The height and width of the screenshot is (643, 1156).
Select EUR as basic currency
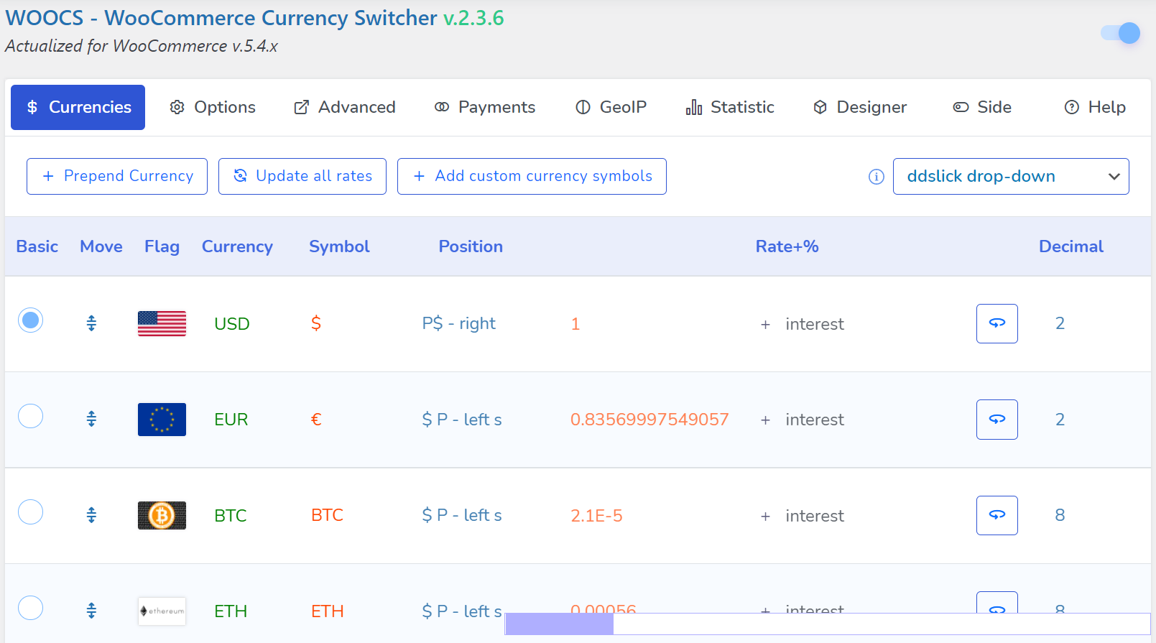click(x=30, y=416)
